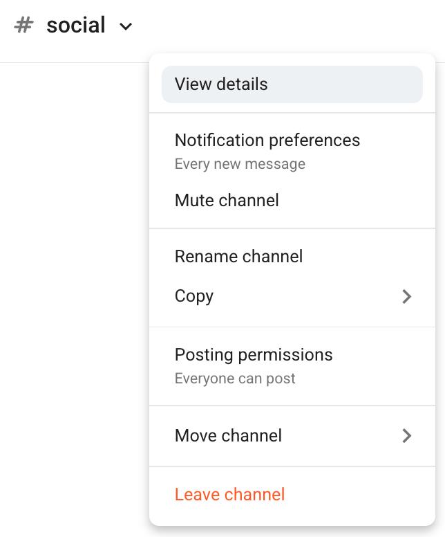Viewport: 445px width, 537px height.
Task: Open the Move channel submenu
Action: (x=292, y=436)
